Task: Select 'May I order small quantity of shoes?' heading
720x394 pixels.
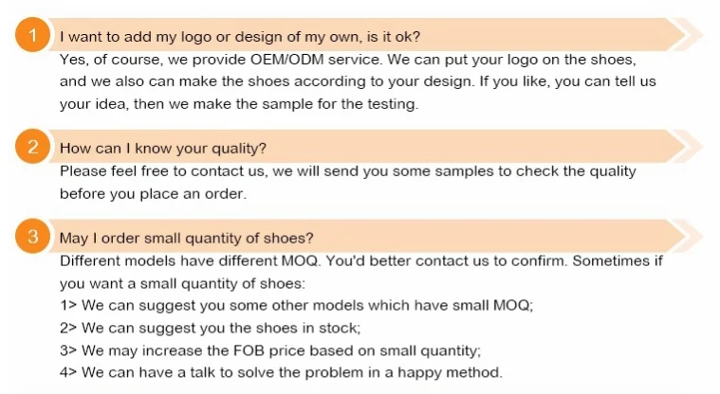Action: (x=187, y=238)
